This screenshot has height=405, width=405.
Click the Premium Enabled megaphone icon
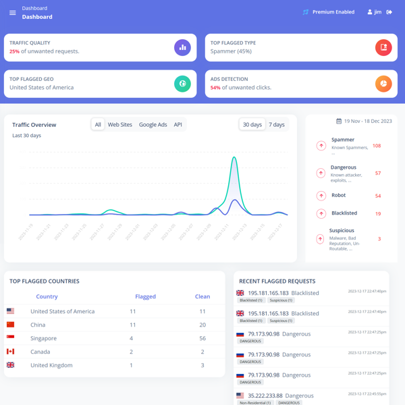[x=306, y=12]
